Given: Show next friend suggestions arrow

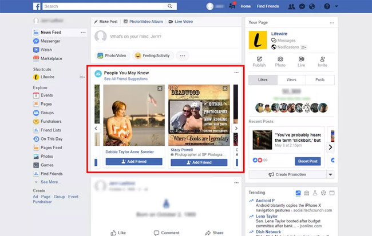Looking at the screenshot, I should [236, 128].
